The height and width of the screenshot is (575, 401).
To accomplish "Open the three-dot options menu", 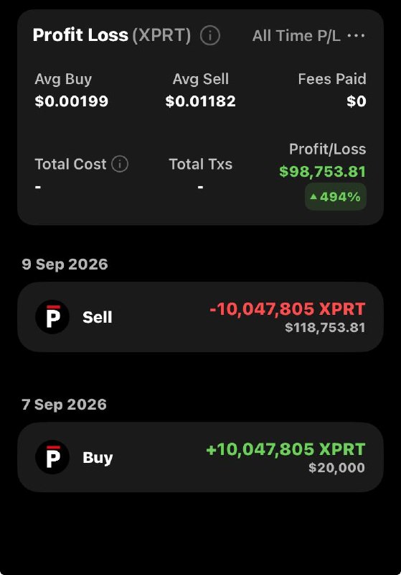I will (x=356, y=35).
